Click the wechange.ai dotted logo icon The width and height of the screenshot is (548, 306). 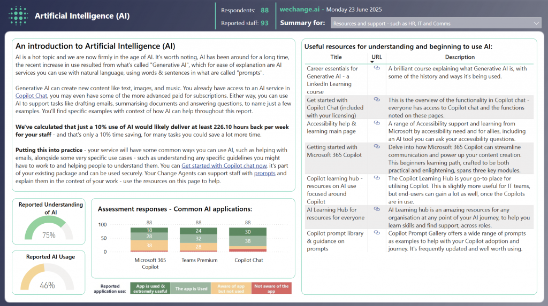tap(19, 15)
